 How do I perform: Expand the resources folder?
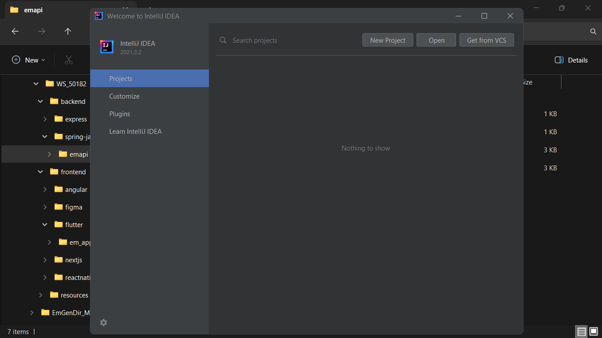[x=41, y=295]
